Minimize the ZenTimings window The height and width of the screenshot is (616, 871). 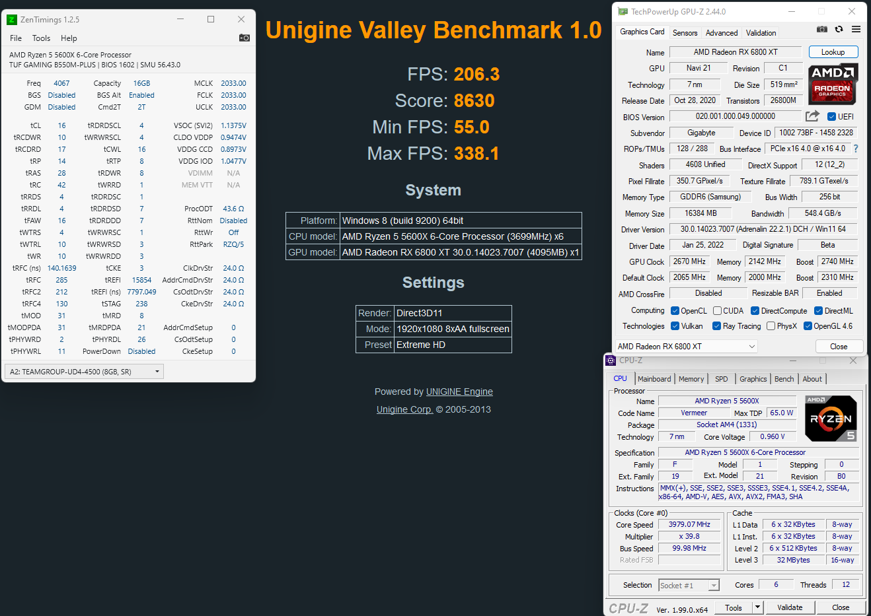click(180, 19)
